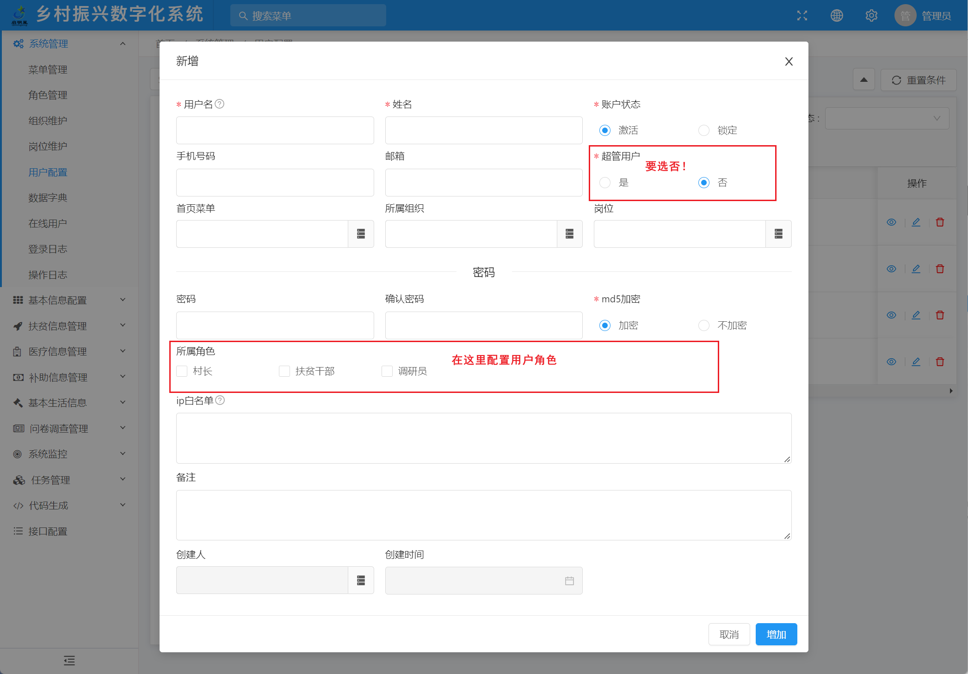Open the 首页菜单 picker list icon
The image size is (968, 674).
361,234
